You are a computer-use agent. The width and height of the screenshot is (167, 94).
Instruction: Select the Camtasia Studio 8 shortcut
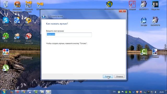[144, 54]
